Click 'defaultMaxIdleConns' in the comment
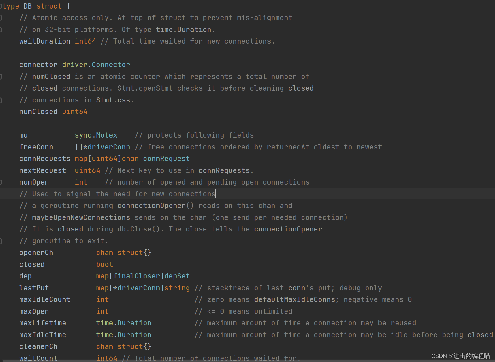 click(295, 299)
